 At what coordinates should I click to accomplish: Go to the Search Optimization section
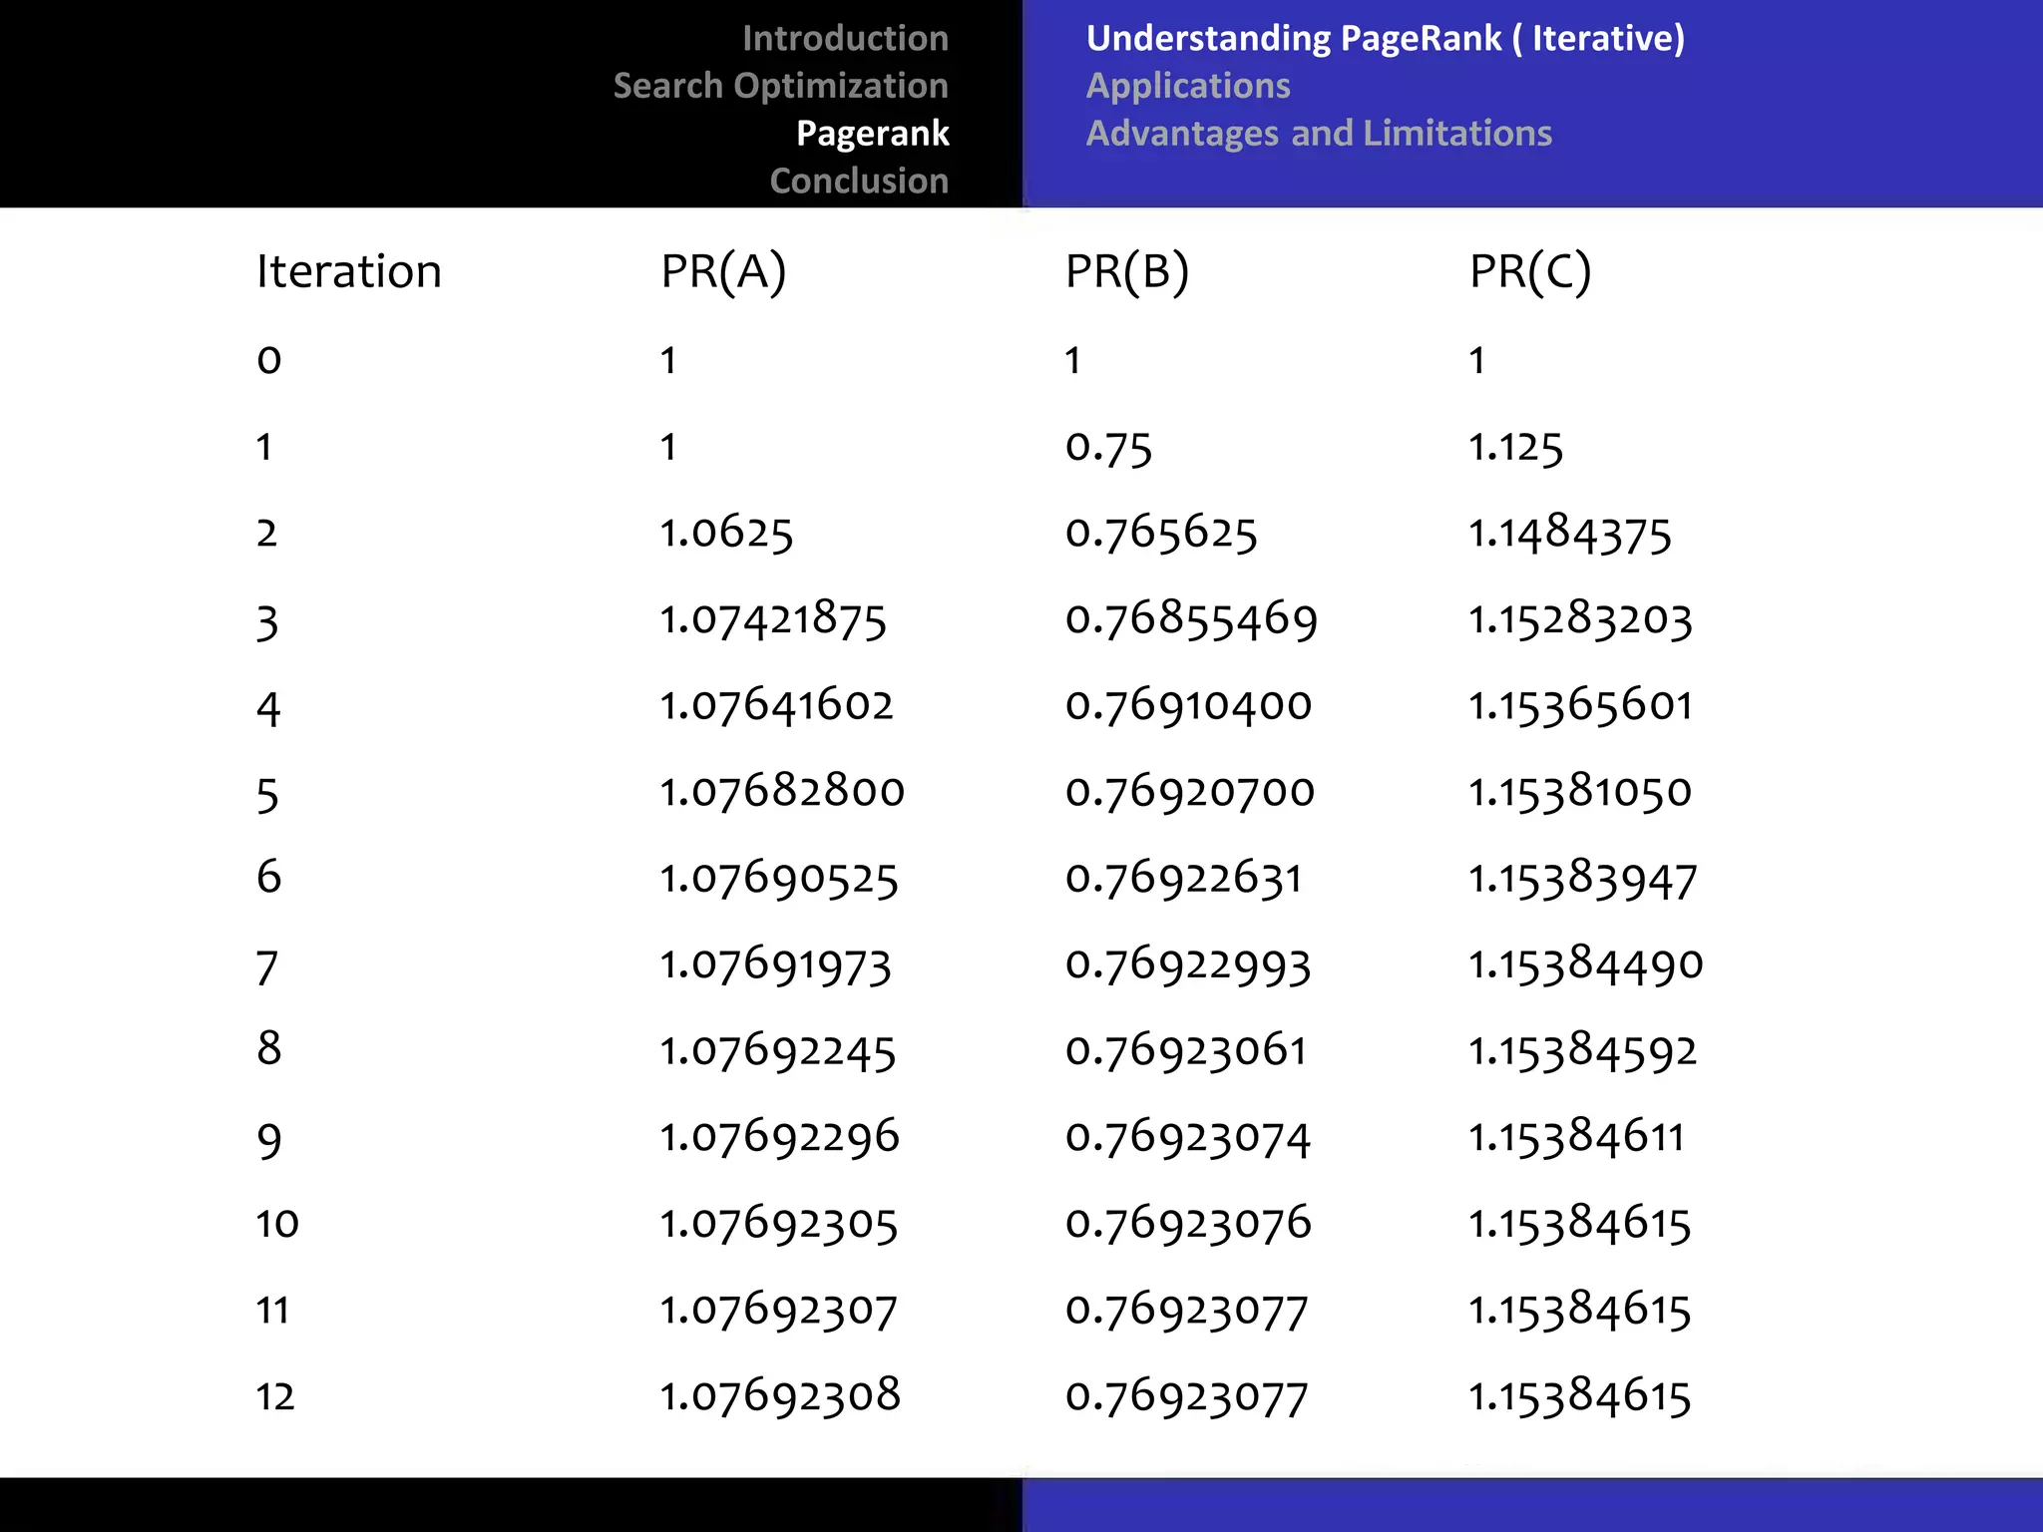tap(780, 87)
